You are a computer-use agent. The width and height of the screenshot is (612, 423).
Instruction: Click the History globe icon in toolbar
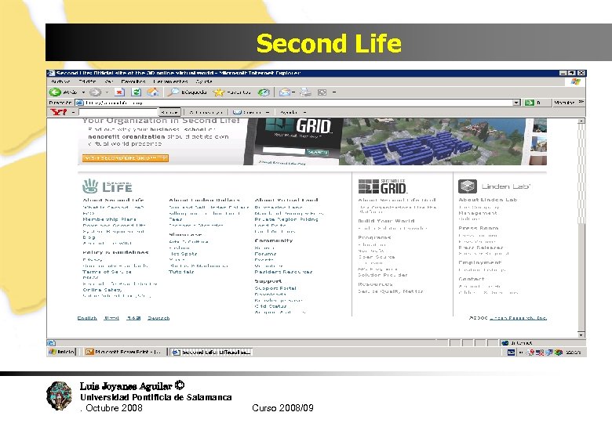(x=264, y=92)
